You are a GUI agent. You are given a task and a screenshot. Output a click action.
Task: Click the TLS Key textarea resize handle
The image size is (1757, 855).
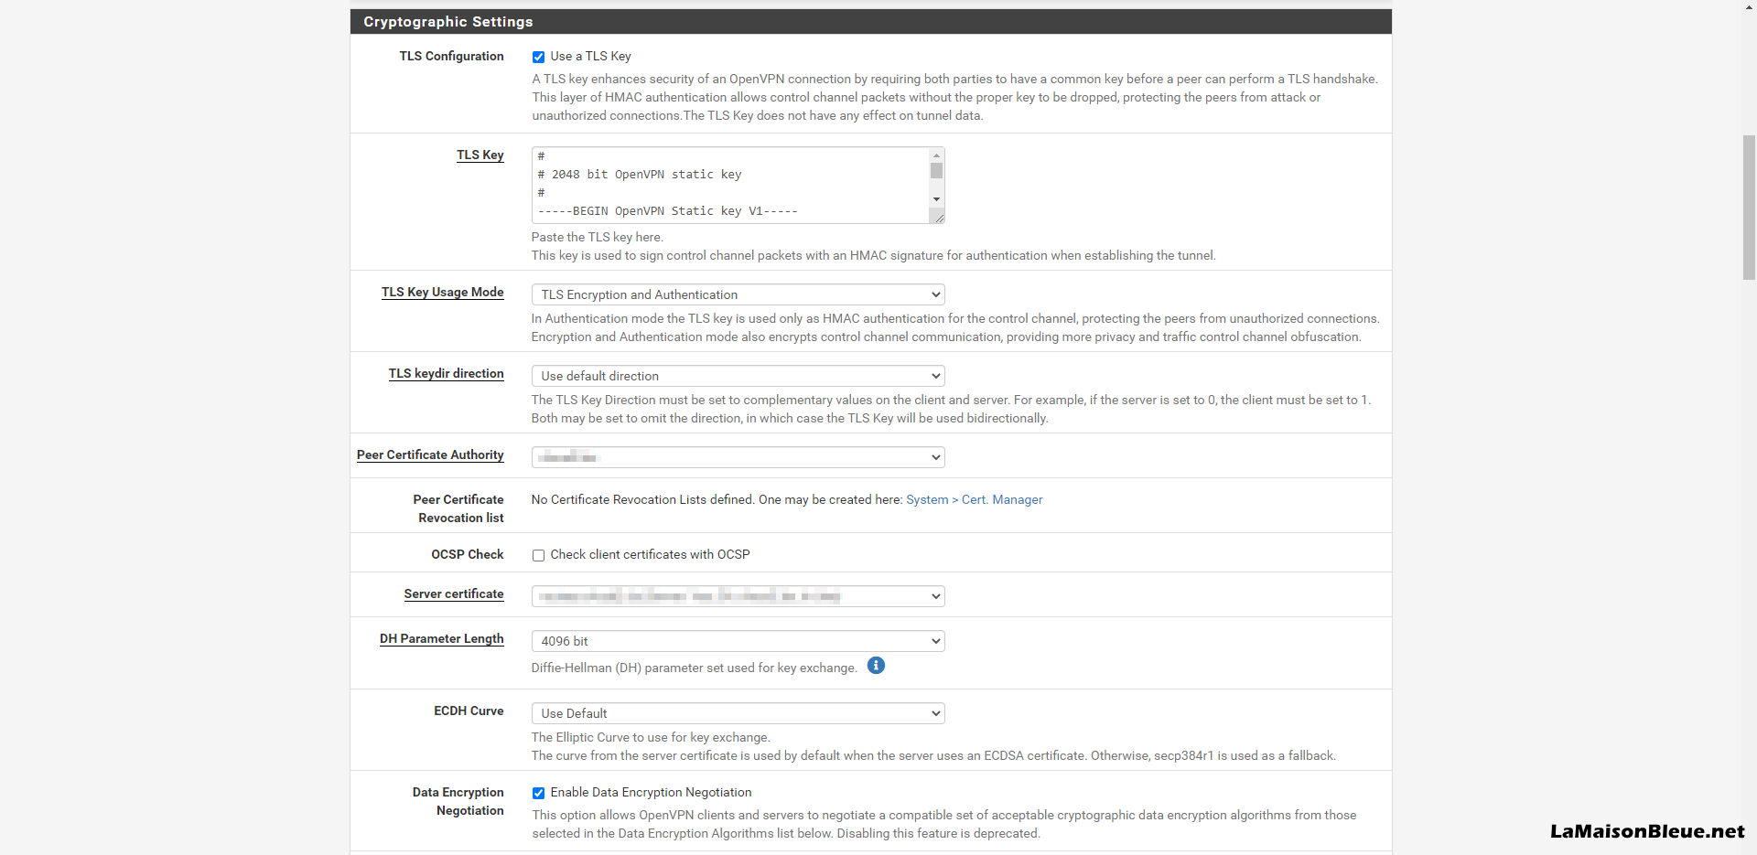point(937,217)
